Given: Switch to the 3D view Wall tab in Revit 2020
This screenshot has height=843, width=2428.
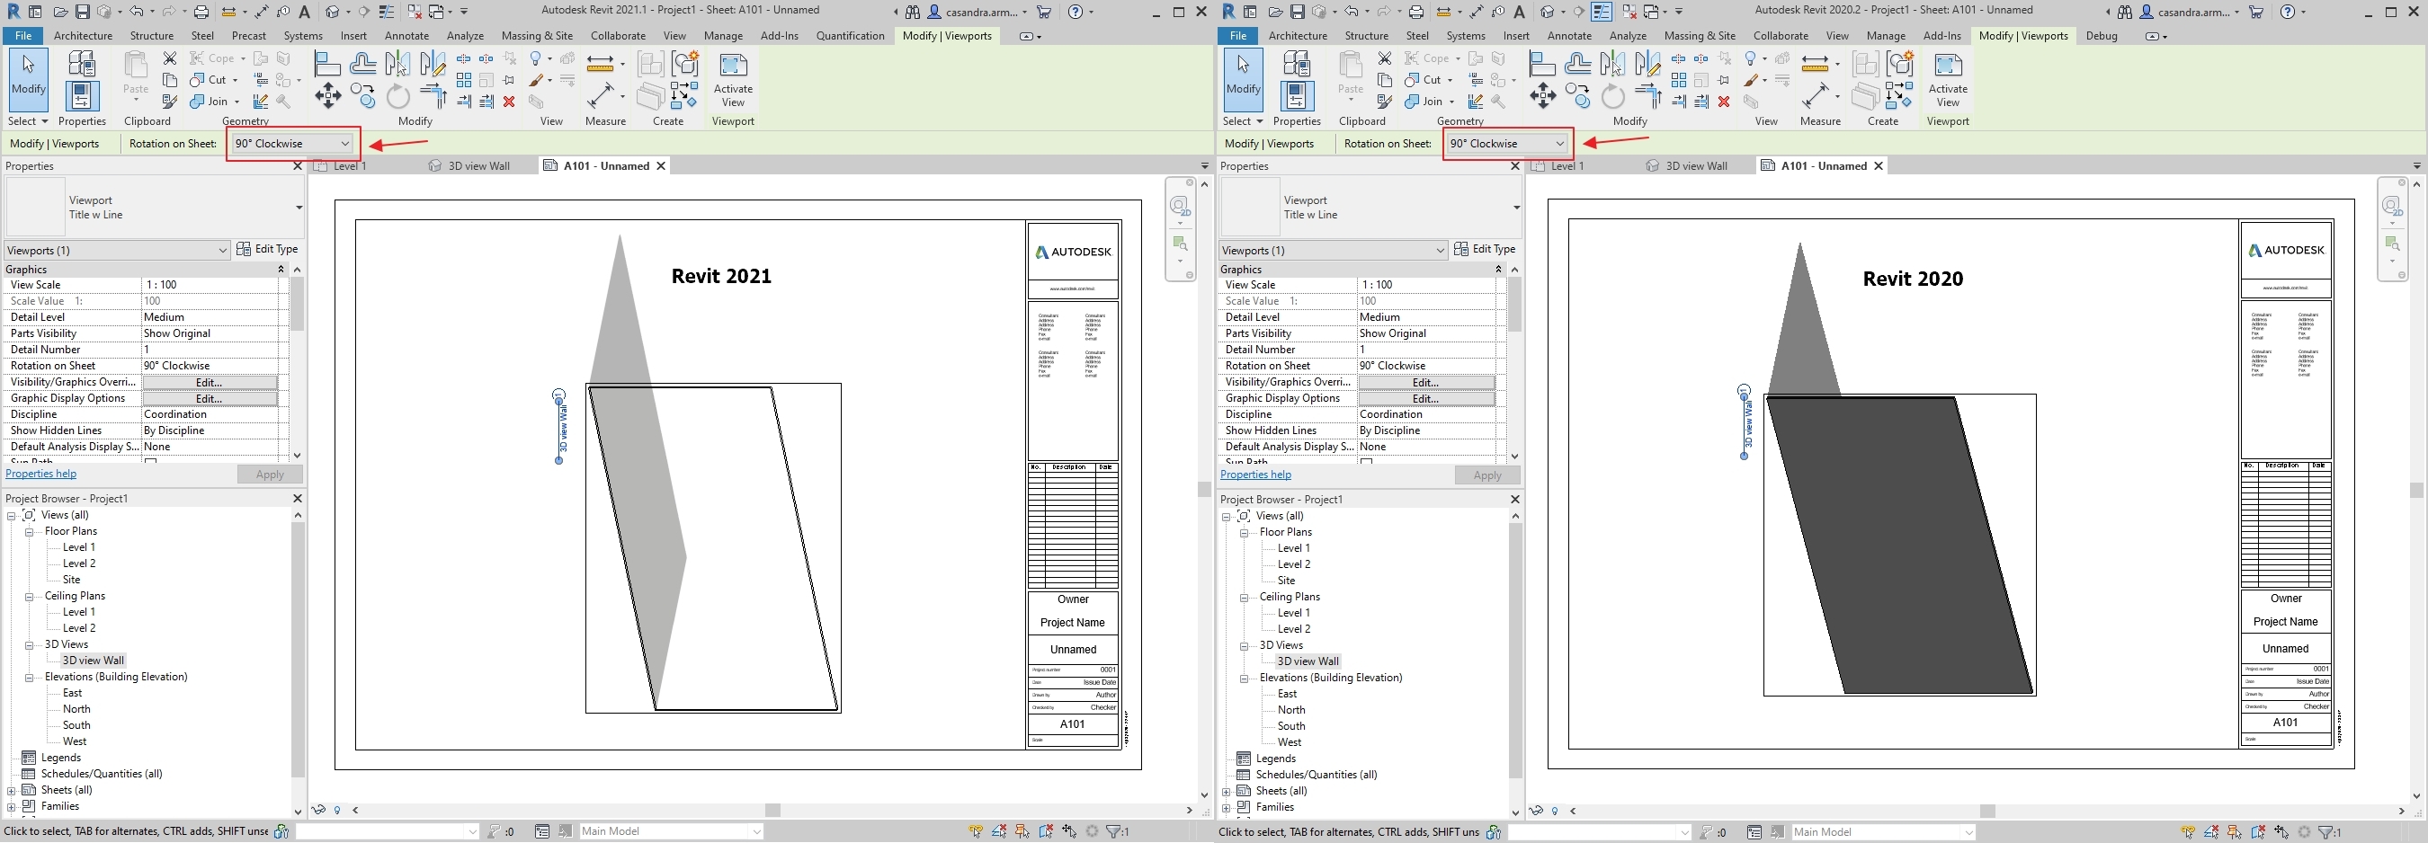Looking at the screenshot, I should click(1695, 167).
